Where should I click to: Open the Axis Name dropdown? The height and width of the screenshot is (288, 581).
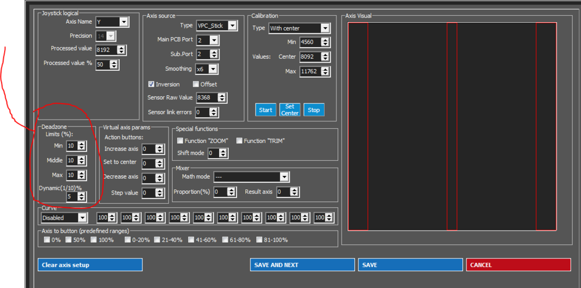(x=112, y=22)
